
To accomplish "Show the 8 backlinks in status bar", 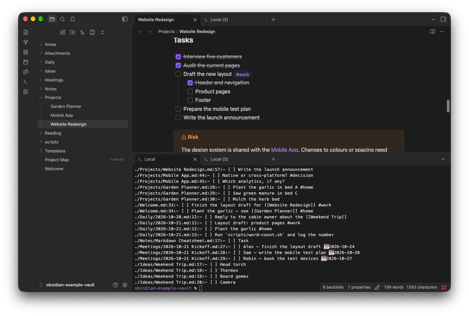I will pos(333,287).
